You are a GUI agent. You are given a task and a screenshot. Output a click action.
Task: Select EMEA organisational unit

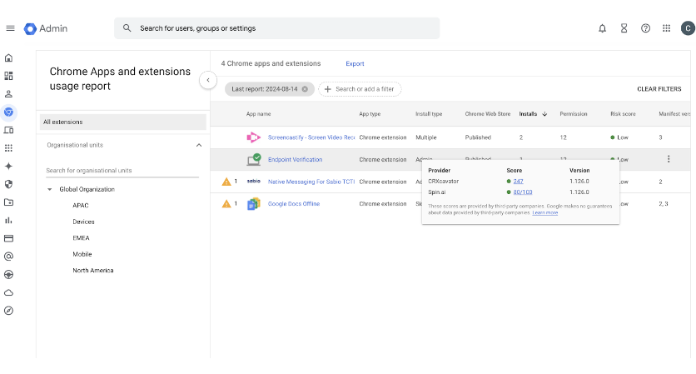point(81,238)
